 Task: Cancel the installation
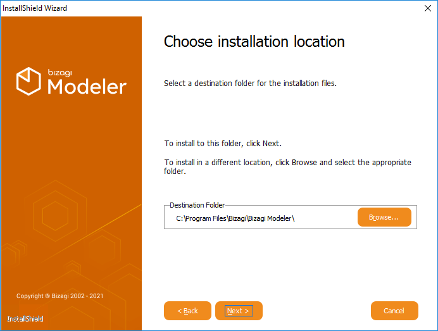click(394, 311)
